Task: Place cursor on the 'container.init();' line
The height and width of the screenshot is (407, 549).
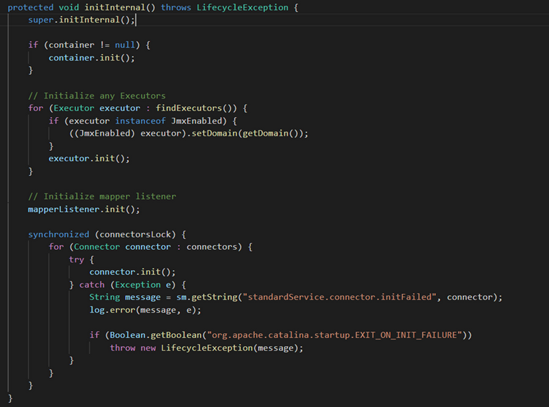Action: [91, 58]
